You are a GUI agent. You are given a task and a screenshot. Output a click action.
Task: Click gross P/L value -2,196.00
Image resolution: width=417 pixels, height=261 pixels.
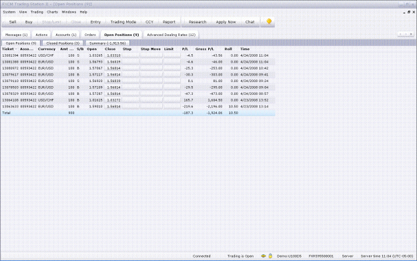coord(214,106)
